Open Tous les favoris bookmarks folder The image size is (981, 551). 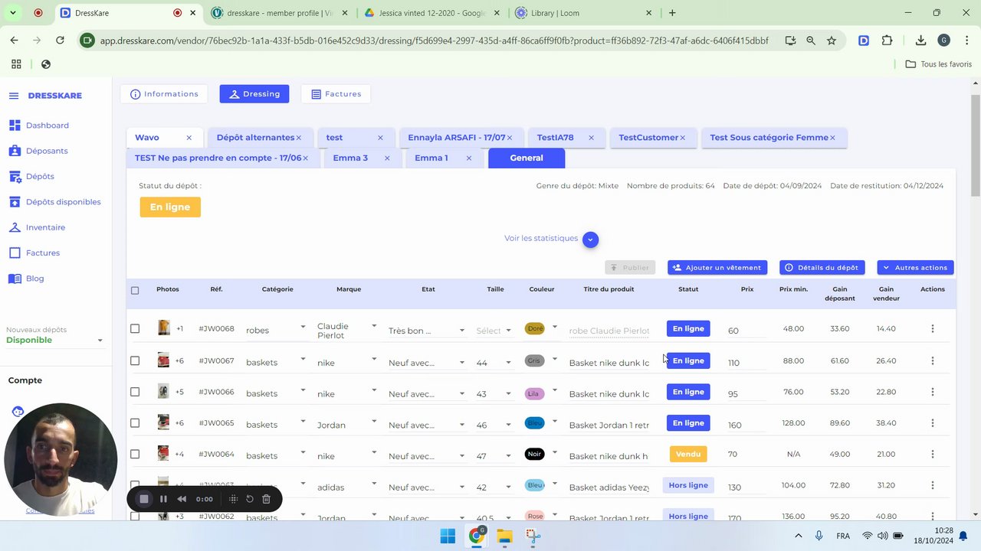[939, 64]
